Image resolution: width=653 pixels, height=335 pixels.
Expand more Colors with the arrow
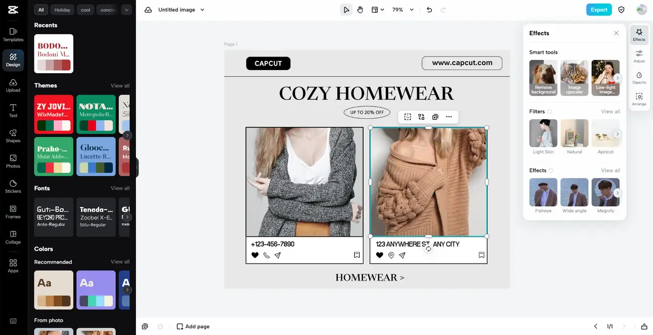pyautogui.click(x=127, y=290)
